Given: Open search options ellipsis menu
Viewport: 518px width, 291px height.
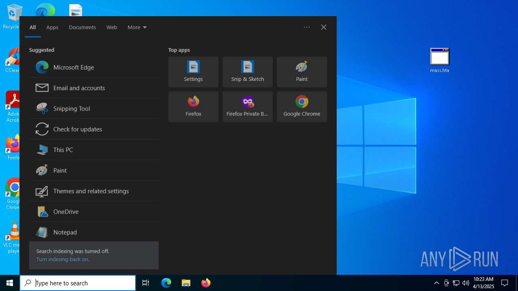Looking at the screenshot, I should (x=307, y=27).
